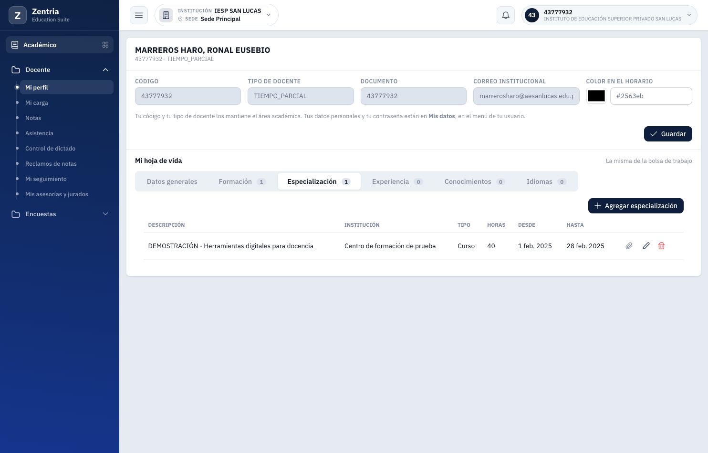Switch to the Datos generales tab
This screenshot has width=708, height=453.
pyautogui.click(x=172, y=181)
